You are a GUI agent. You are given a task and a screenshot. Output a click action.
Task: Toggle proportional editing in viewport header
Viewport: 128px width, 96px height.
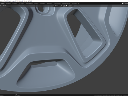tap(70, 6)
